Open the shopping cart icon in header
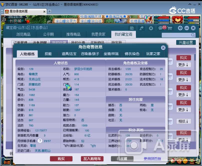Image resolution: width=202 pixels, height=166 pixels. coord(170,28)
